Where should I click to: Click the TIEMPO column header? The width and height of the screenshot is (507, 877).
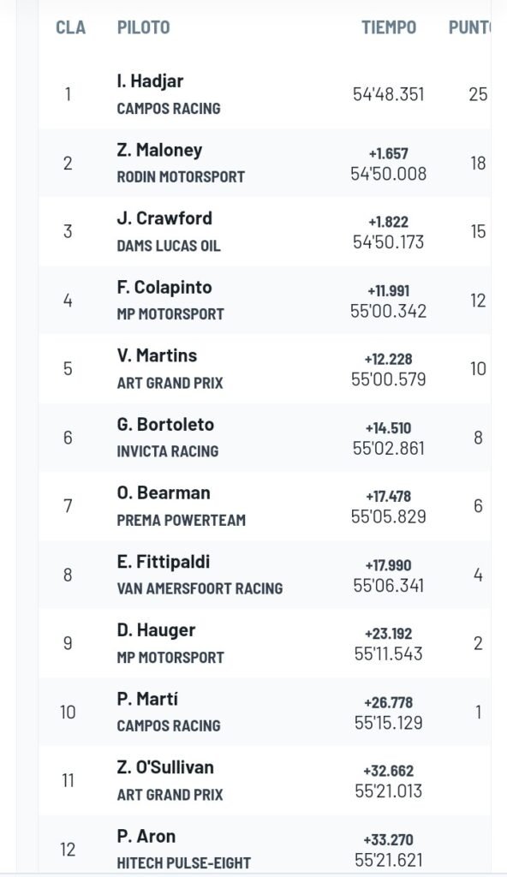(388, 27)
